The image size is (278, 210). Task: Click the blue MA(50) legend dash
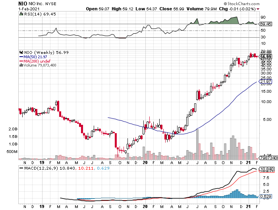21,57
